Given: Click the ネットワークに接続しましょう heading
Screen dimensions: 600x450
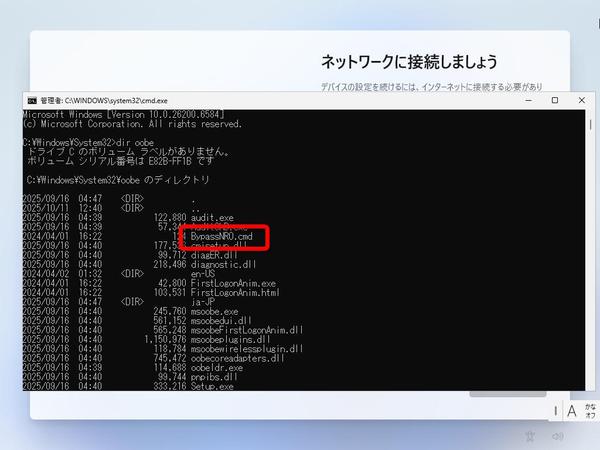Looking at the screenshot, I should pyautogui.click(x=409, y=62).
